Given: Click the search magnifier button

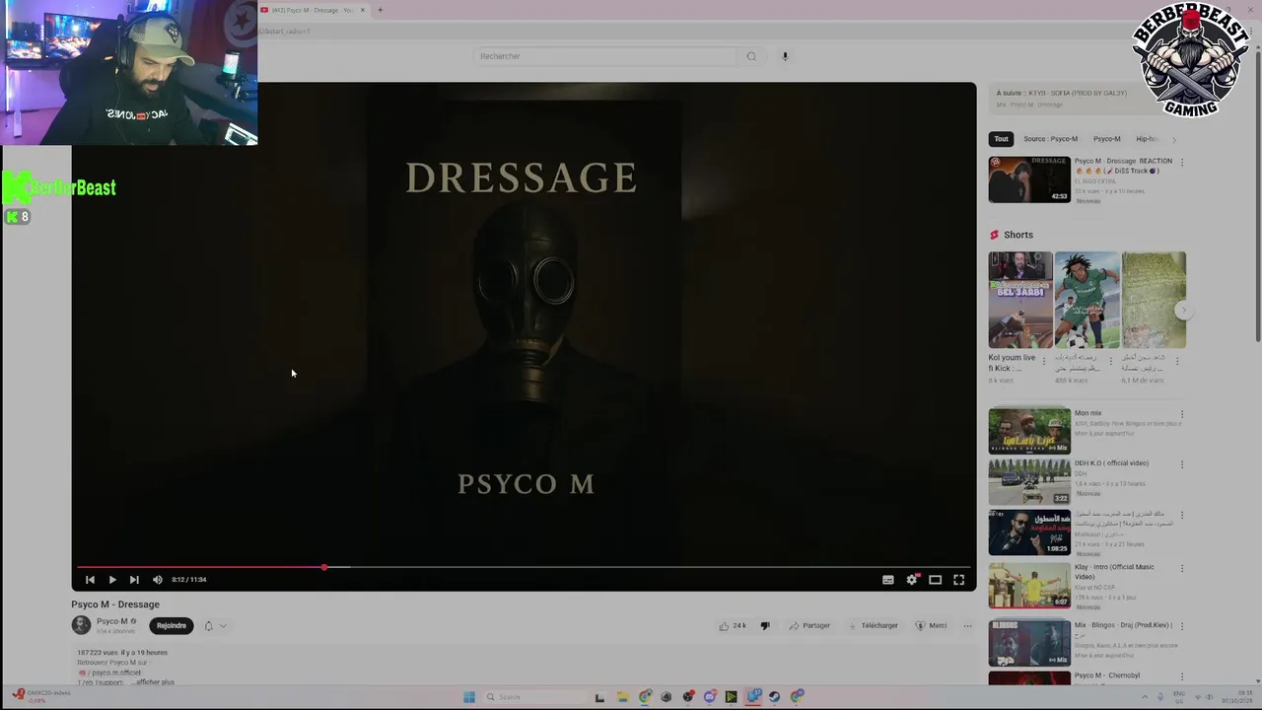Looking at the screenshot, I should click(x=751, y=56).
